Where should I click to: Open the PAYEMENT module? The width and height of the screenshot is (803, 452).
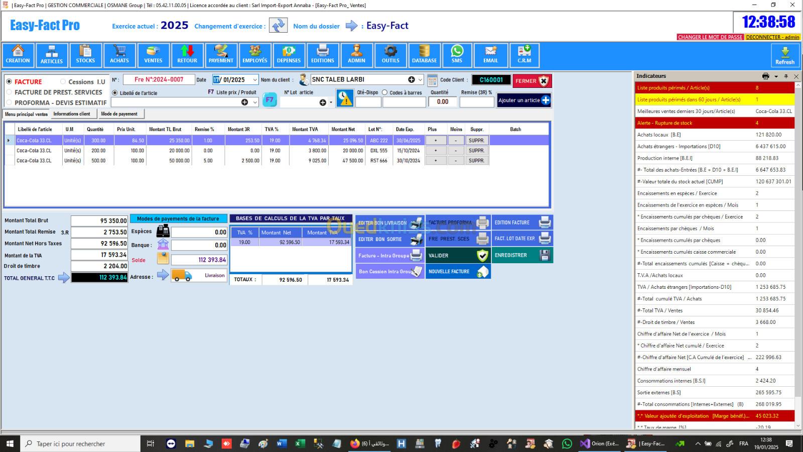click(221, 55)
